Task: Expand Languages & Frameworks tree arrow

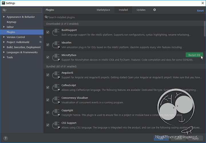Action: click(4, 52)
